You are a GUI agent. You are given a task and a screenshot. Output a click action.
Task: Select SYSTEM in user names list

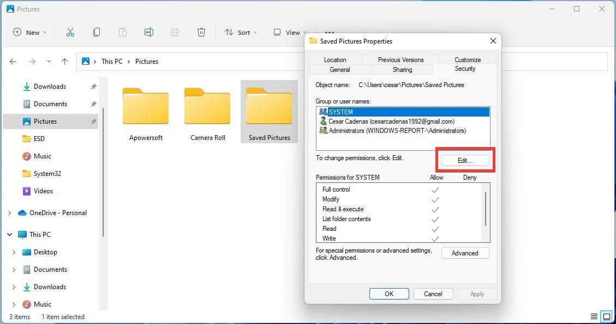403,112
